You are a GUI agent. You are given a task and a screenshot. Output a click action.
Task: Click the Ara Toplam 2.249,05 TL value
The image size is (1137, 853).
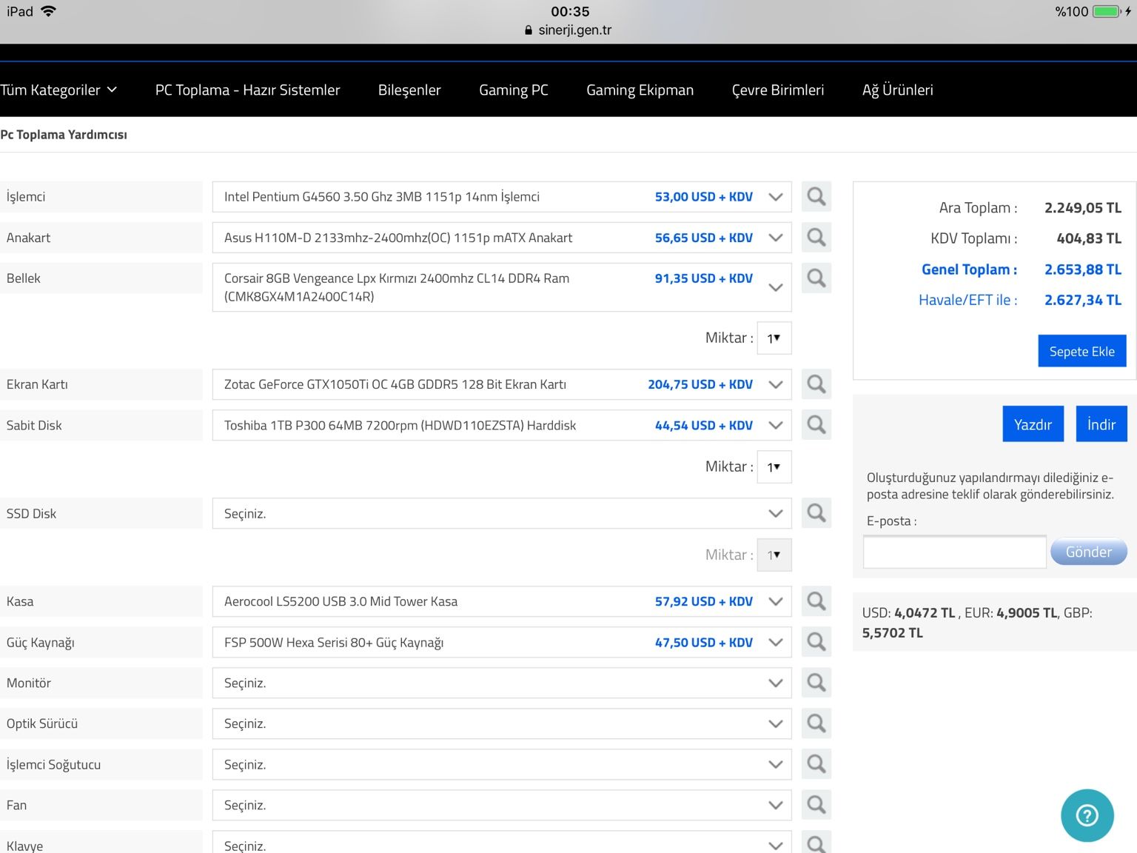1083,208
